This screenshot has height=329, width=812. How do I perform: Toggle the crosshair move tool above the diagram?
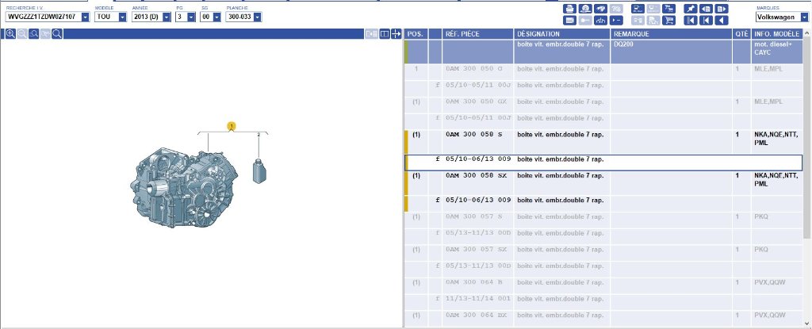click(396, 34)
